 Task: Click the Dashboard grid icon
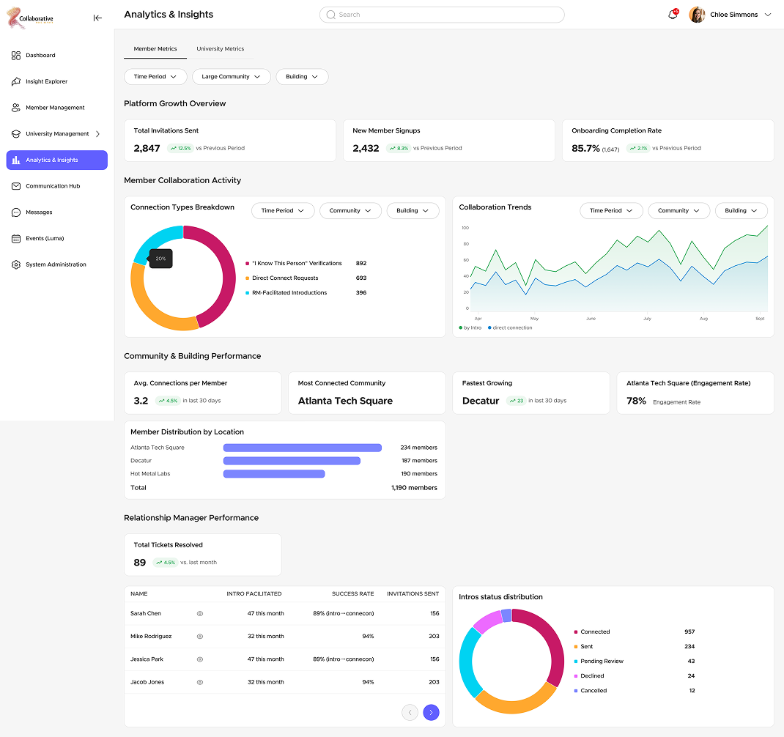pyautogui.click(x=16, y=56)
